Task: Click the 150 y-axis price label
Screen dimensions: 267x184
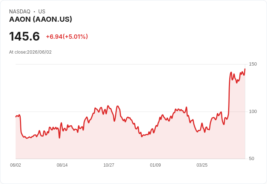Action: (x=253, y=64)
